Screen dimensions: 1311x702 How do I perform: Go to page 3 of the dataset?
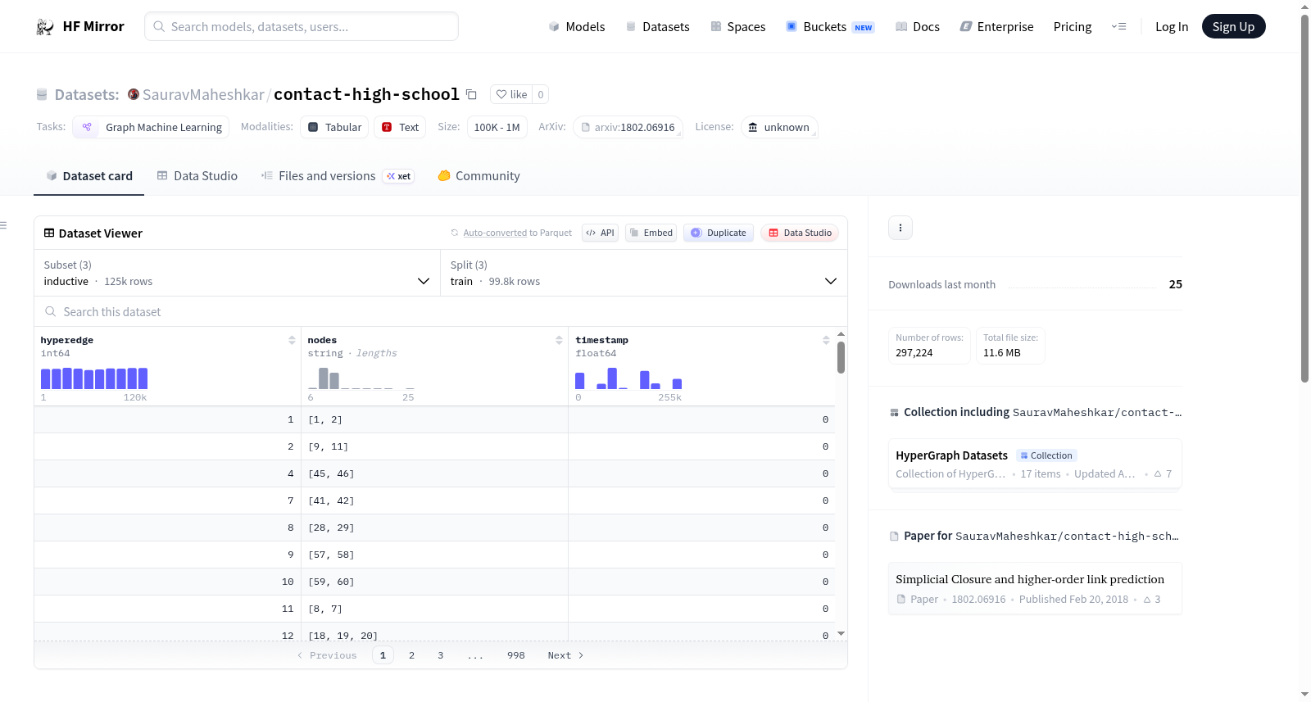click(441, 655)
